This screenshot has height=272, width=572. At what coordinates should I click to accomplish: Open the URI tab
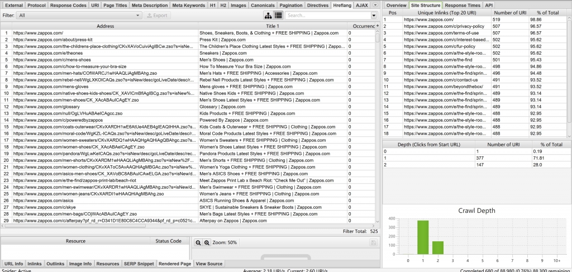(x=95, y=6)
